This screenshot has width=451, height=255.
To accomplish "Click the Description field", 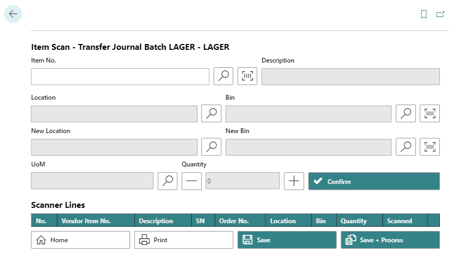I will pos(351,77).
